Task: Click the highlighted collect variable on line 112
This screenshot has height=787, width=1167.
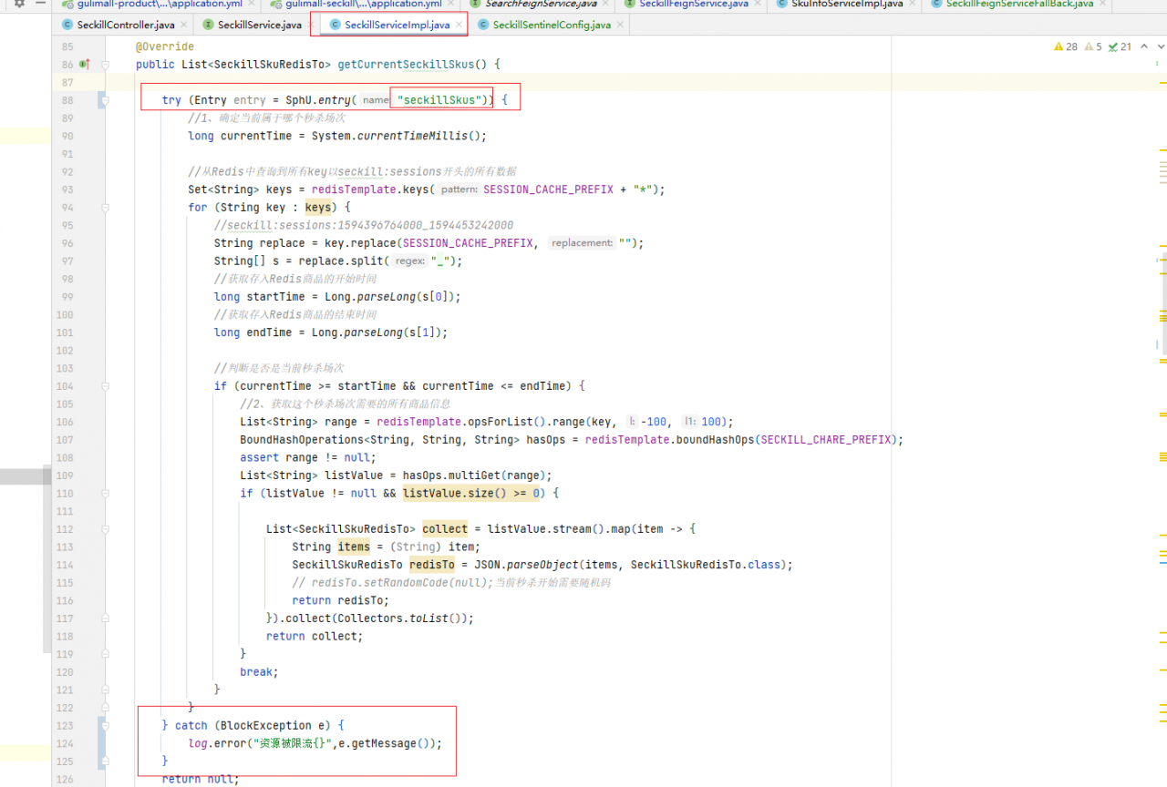Action: (445, 529)
